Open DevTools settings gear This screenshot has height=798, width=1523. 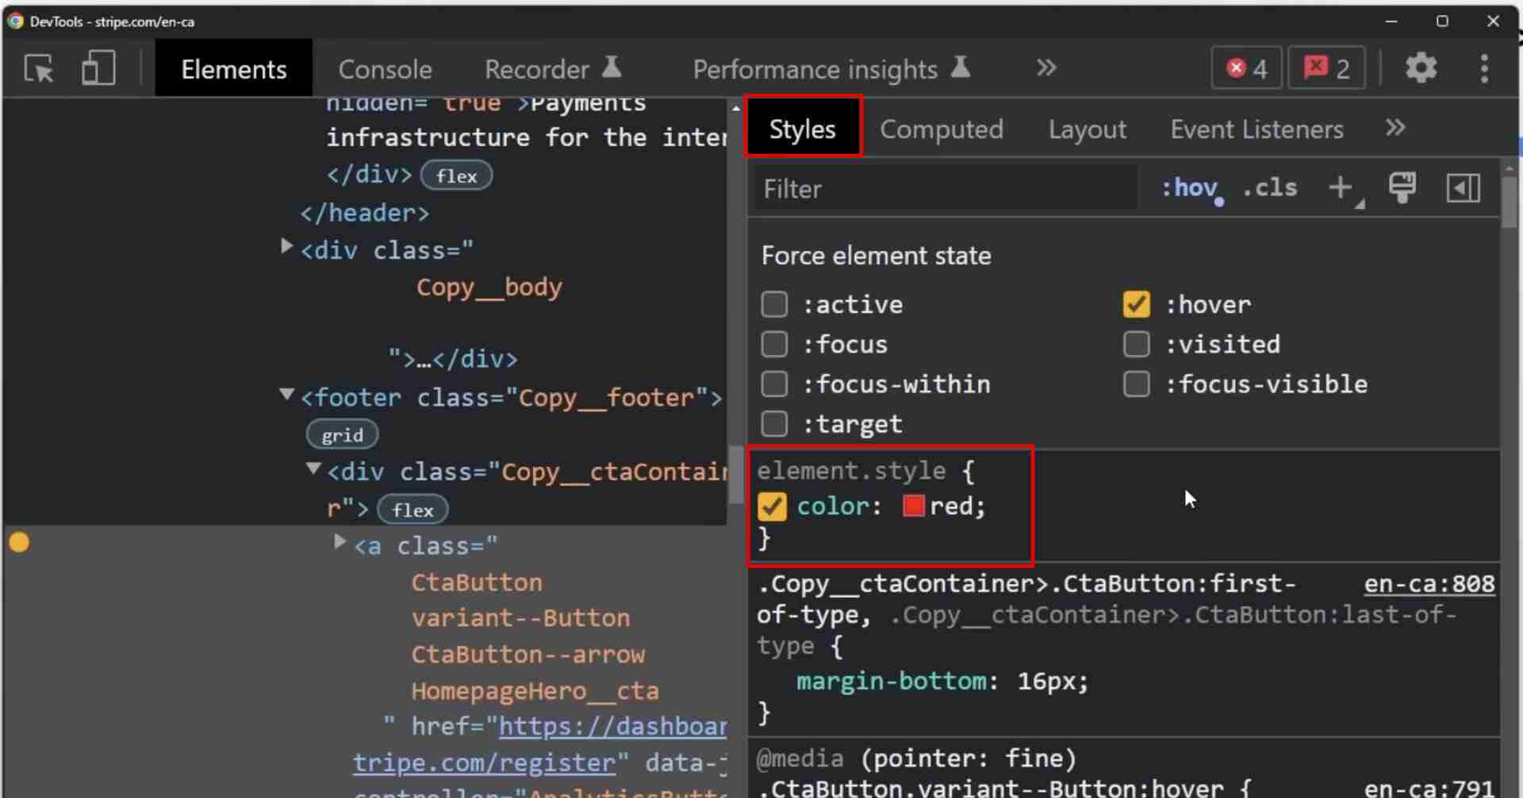[x=1421, y=68]
